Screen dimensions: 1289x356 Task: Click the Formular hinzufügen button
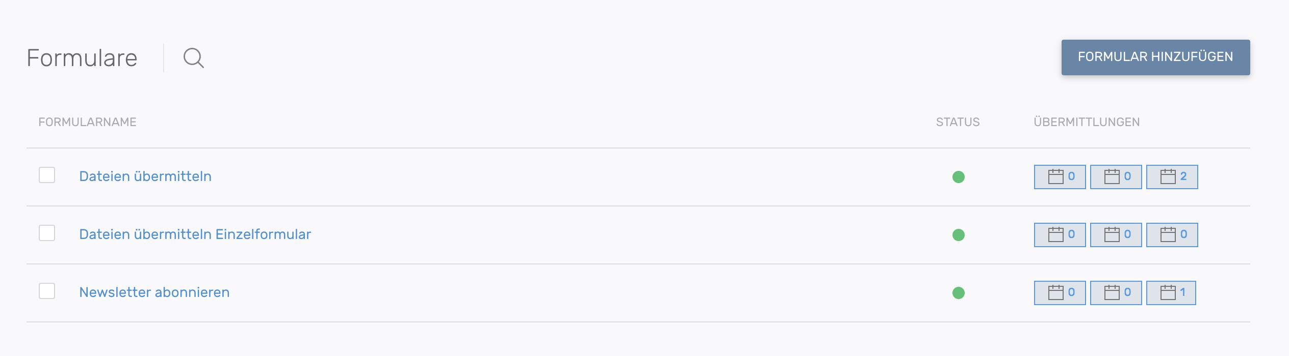1155,57
